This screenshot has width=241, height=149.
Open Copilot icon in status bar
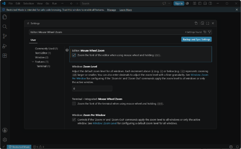pyautogui.click(x=231, y=147)
